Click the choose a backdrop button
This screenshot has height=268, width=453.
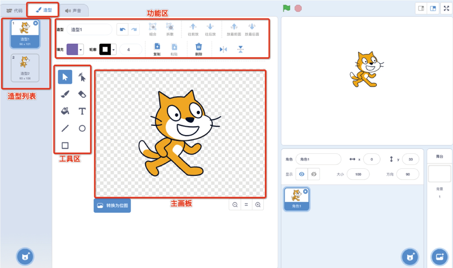(439, 257)
